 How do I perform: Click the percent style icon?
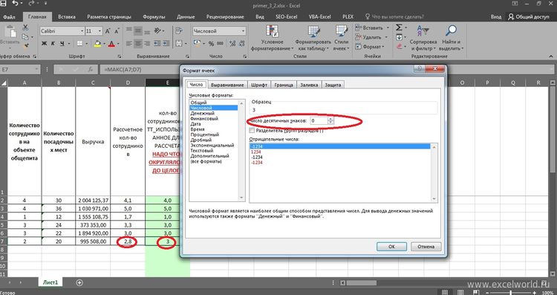[211, 44]
